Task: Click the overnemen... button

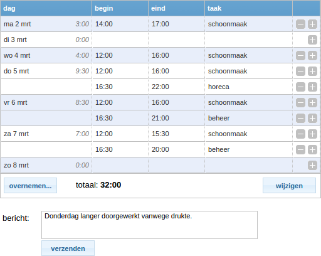Action: 30,186
